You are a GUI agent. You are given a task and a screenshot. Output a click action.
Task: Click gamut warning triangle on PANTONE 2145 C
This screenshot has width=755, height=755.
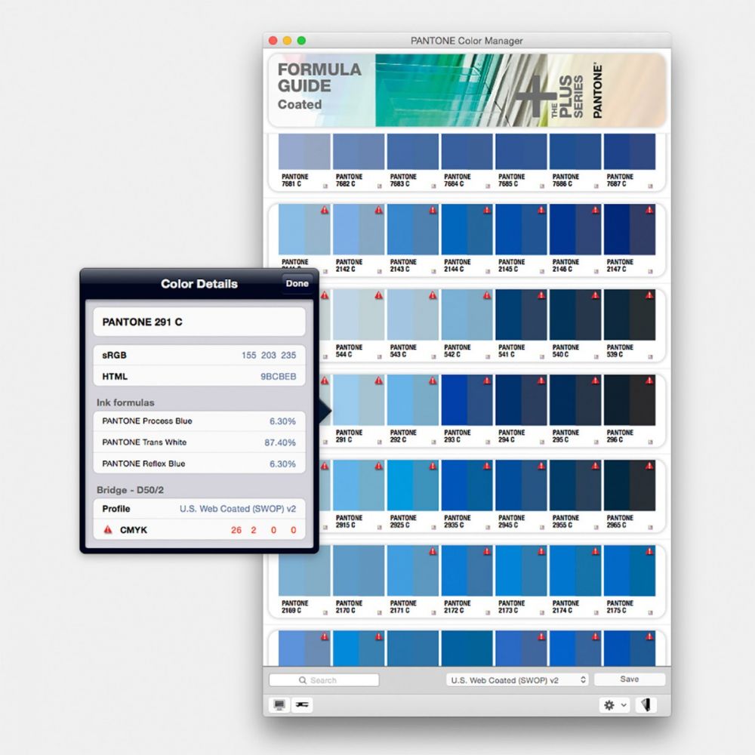point(541,211)
